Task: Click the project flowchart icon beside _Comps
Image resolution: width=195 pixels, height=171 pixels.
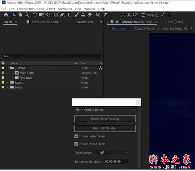Action: 100,68
